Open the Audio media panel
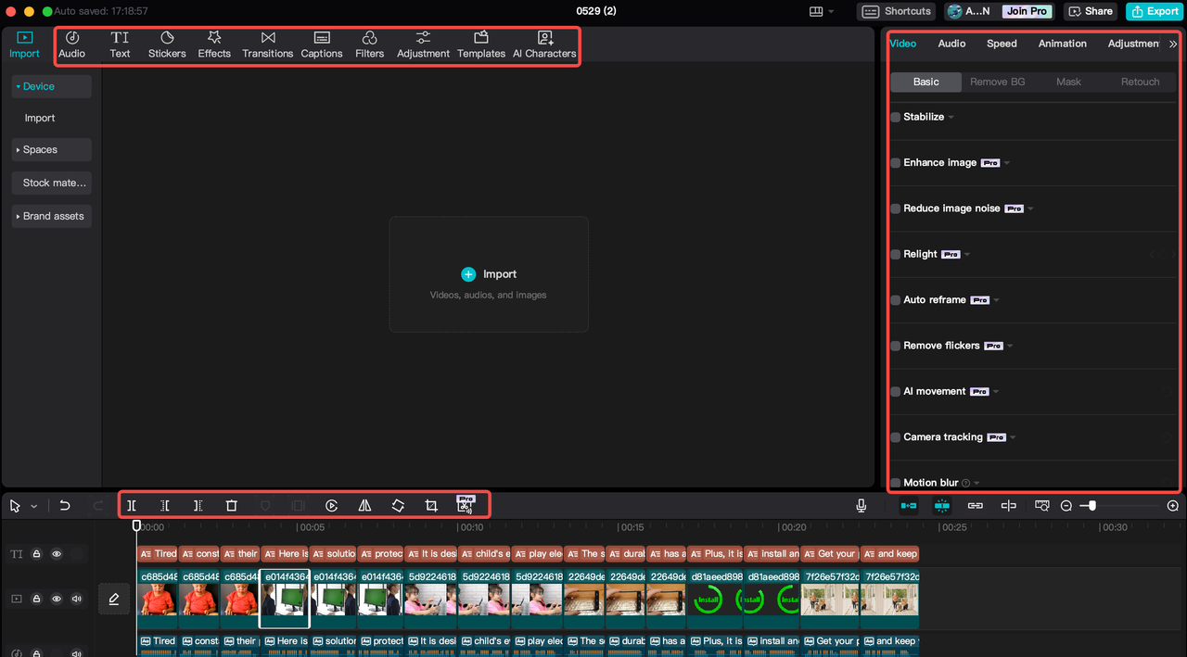1187x657 pixels. tap(71, 44)
